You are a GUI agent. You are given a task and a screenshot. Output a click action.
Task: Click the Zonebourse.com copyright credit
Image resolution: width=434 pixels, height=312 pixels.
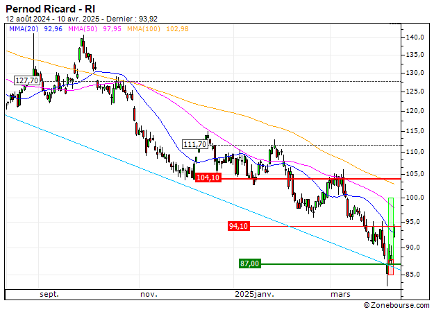pos(397,305)
